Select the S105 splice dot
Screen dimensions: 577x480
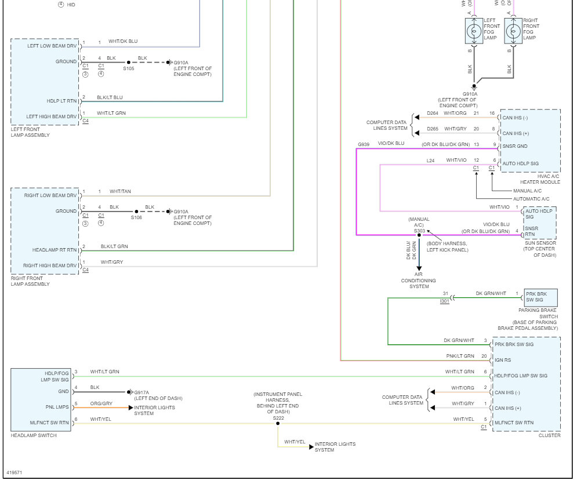pos(128,62)
